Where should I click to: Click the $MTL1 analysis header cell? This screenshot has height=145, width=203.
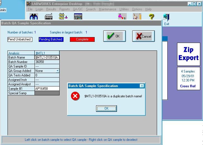click(47, 53)
